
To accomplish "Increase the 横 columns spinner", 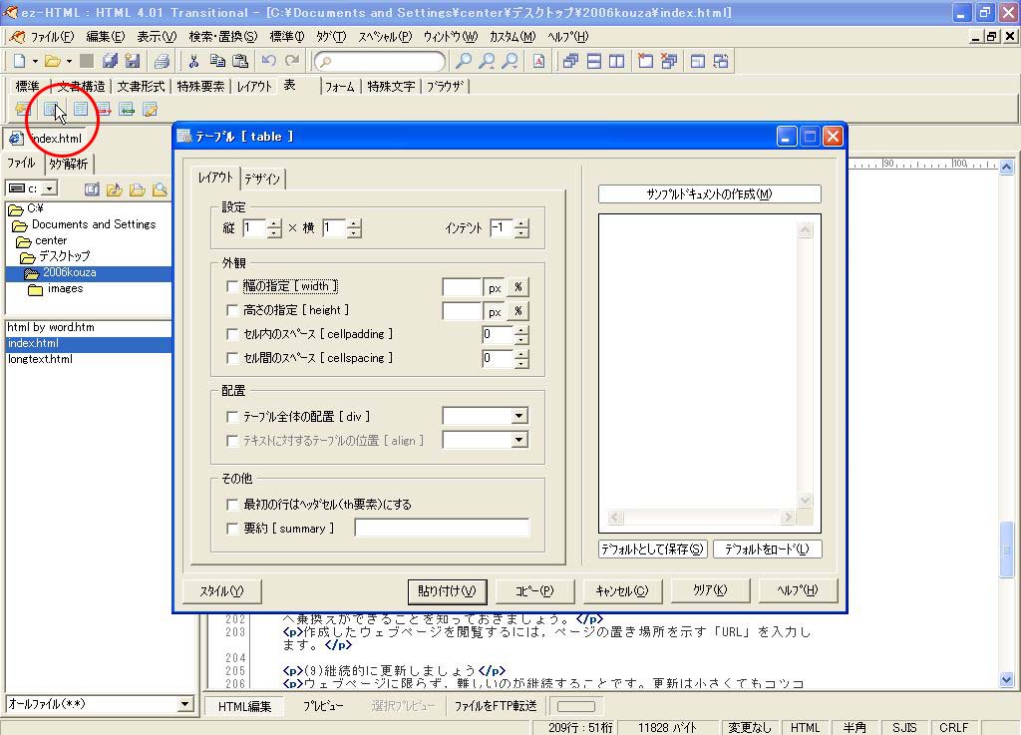I will [x=354, y=224].
